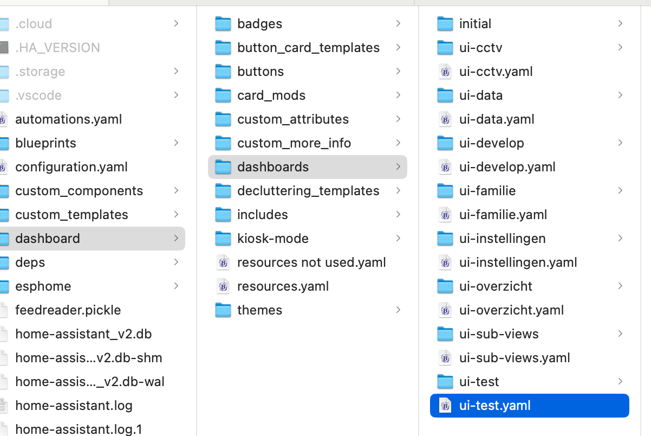This screenshot has height=436, width=651.
Task: Click the kiosk-mode folder icon
Action: 223,239
